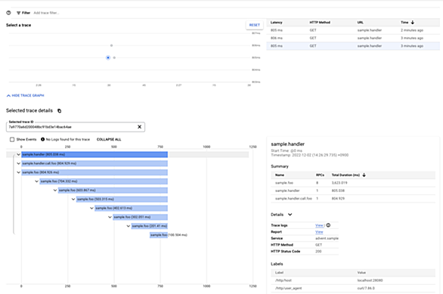Open Trace logs View link
Image resolution: width=443 pixels, height=294 pixels.
[319, 225]
